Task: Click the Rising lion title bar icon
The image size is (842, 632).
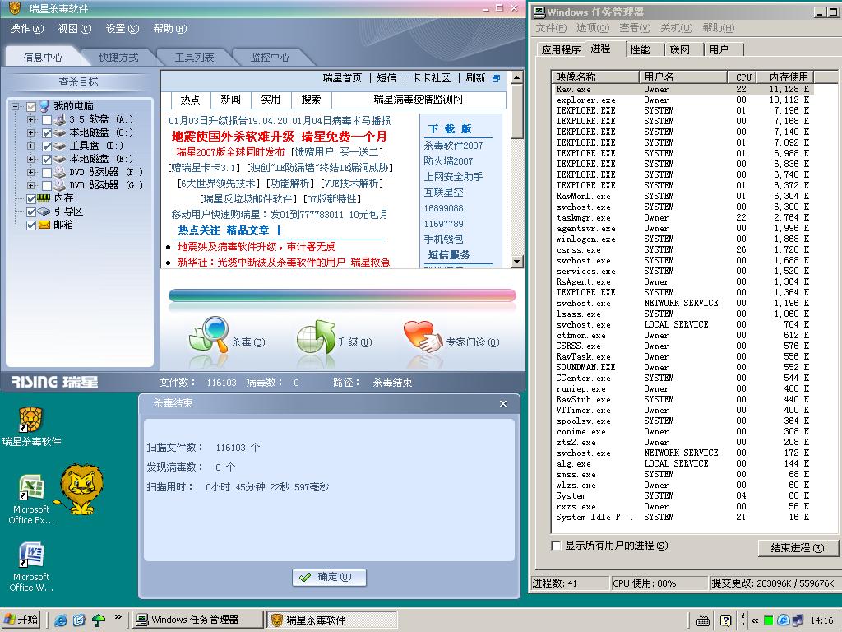Action: 15,8
